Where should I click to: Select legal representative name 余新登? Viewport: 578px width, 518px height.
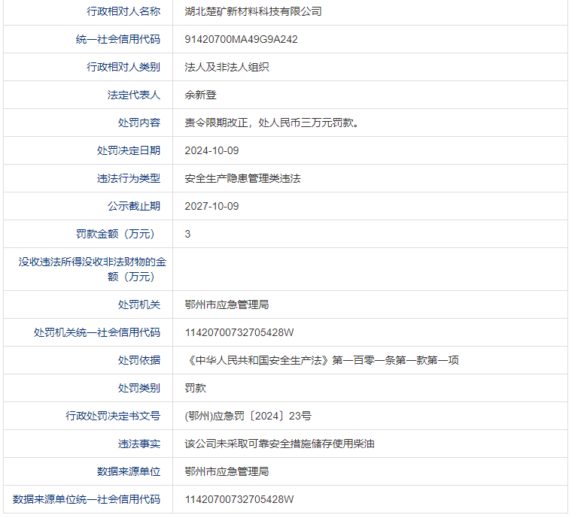200,95
